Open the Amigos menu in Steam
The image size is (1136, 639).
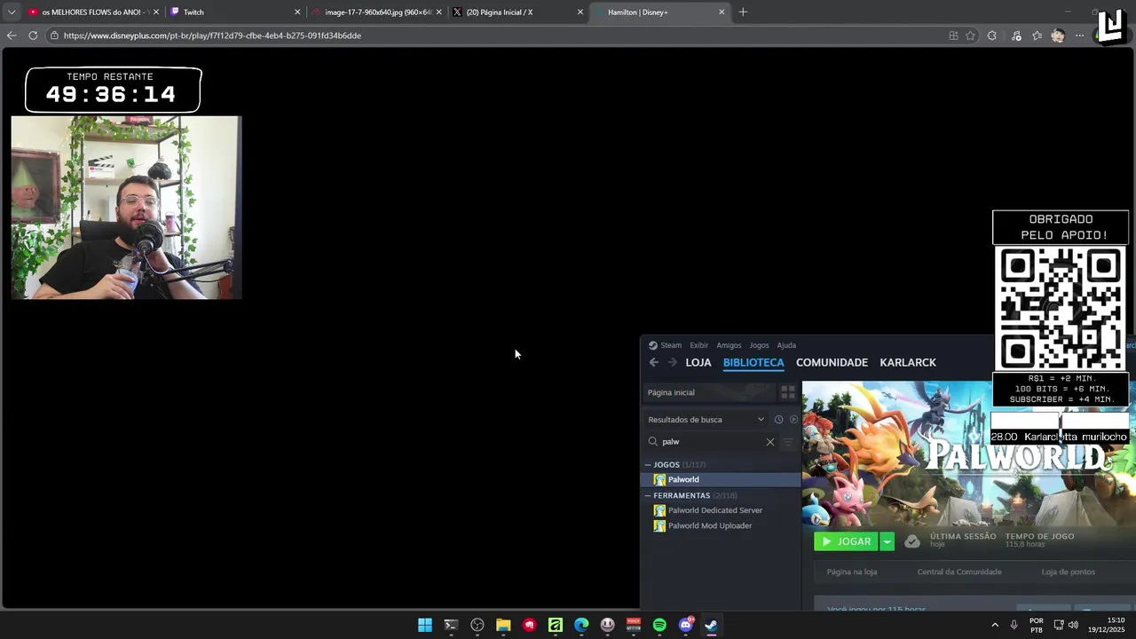tap(729, 345)
